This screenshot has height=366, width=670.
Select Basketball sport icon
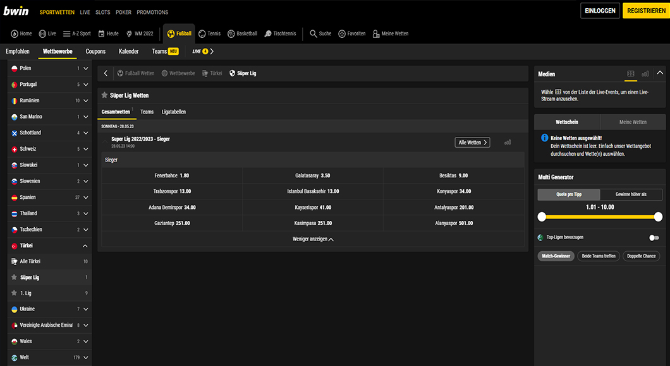point(231,33)
